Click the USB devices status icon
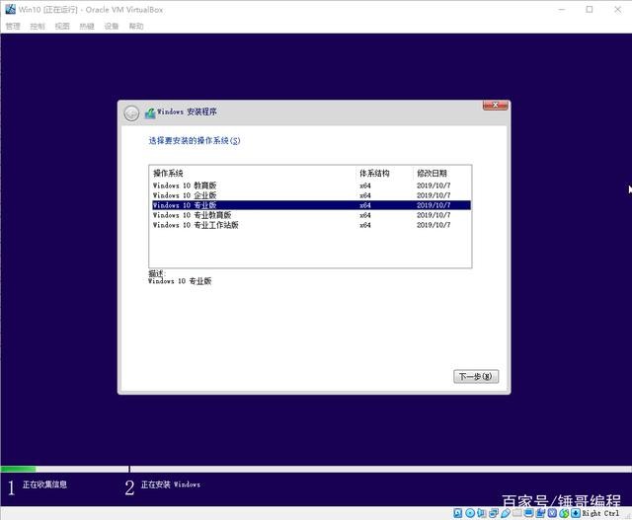632x520 pixels. click(506, 513)
